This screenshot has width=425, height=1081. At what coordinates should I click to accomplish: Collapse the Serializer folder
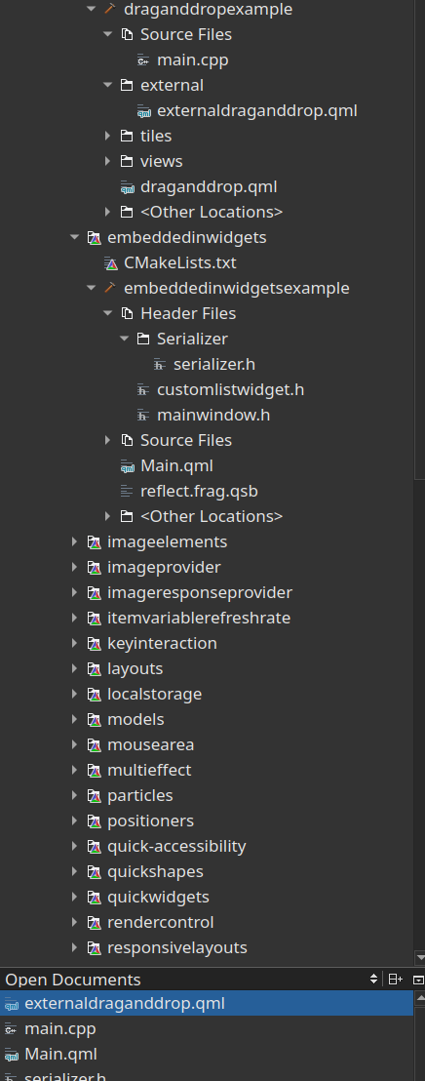124,339
